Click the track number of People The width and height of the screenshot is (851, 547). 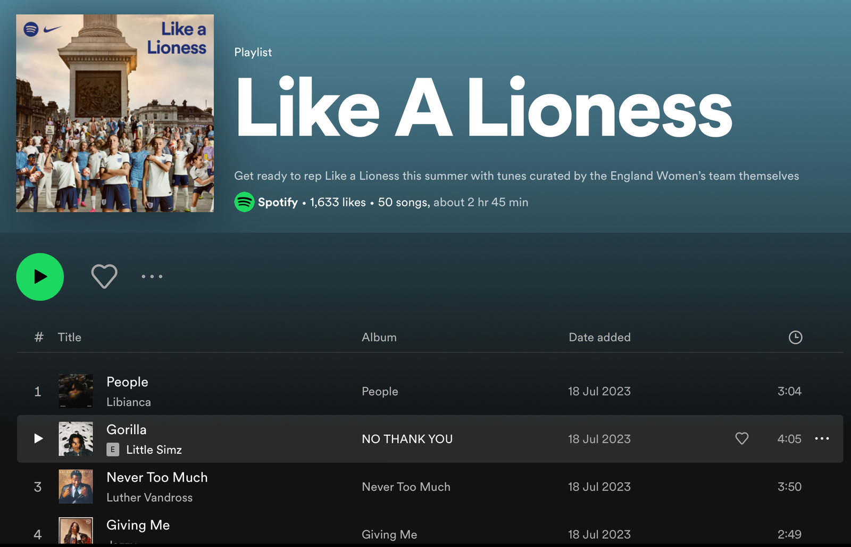37,391
